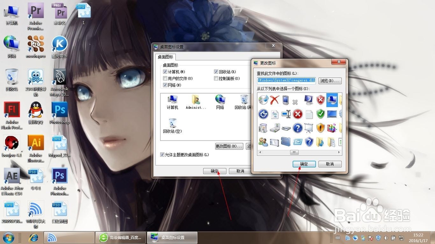Image resolution: width=435 pixels, height=244 pixels.
Task: Click Browse (浏览) in Change Icon dialog
Action: [x=330, y=81]
